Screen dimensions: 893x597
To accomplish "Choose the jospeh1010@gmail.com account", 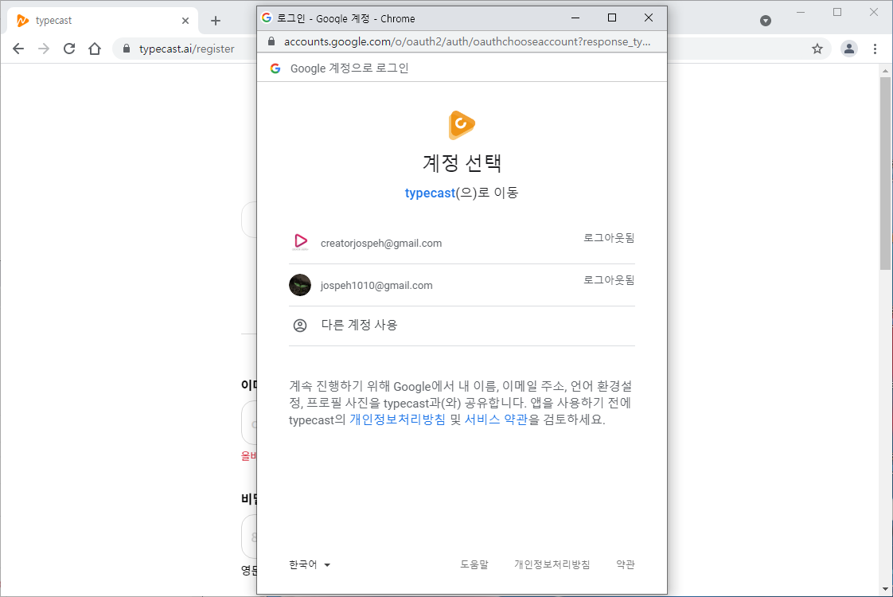I will [462, 285].
